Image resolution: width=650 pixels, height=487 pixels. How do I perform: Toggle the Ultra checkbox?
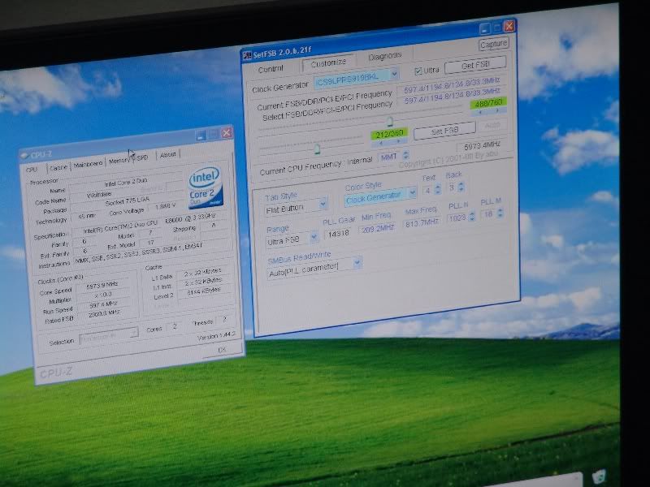click(x=419, y=70)
